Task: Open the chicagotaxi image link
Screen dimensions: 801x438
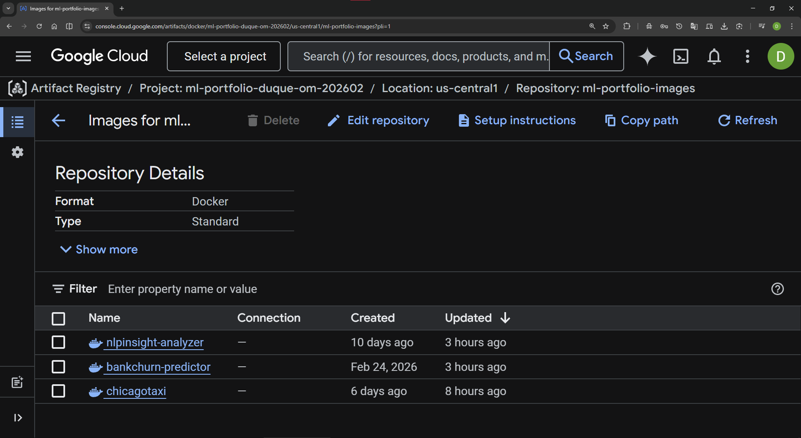Action: (x=136, y=391)
